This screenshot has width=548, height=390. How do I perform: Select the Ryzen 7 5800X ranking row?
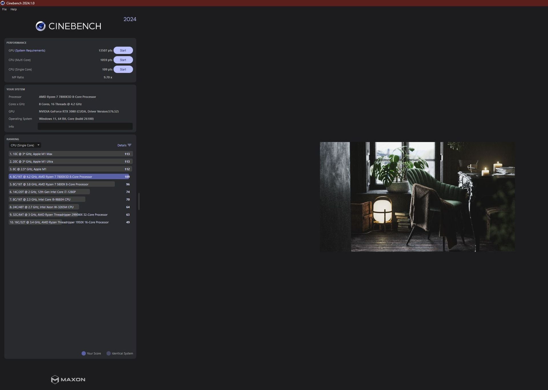[x=70, y=184]
